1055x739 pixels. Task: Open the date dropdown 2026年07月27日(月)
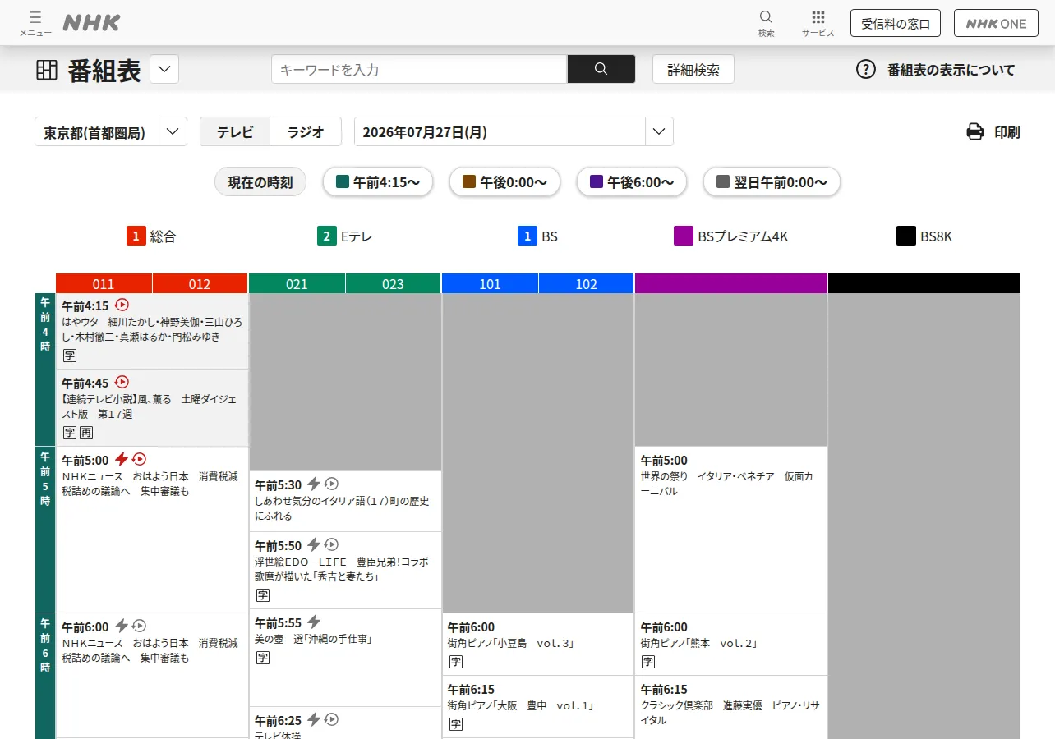[514, 132]
